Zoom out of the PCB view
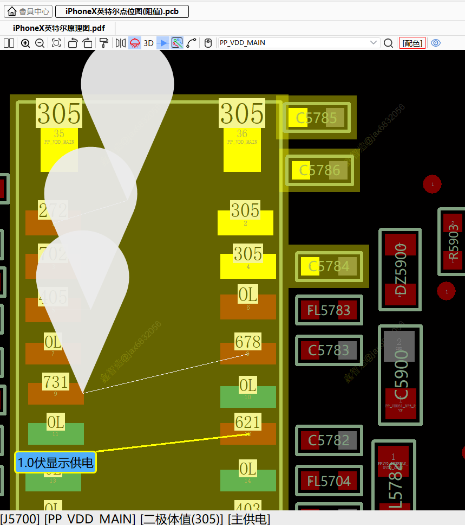This screenshot has width=465, height=525. [40, 43]
